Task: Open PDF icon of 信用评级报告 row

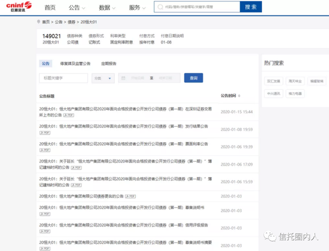Action: click(45, 231)
